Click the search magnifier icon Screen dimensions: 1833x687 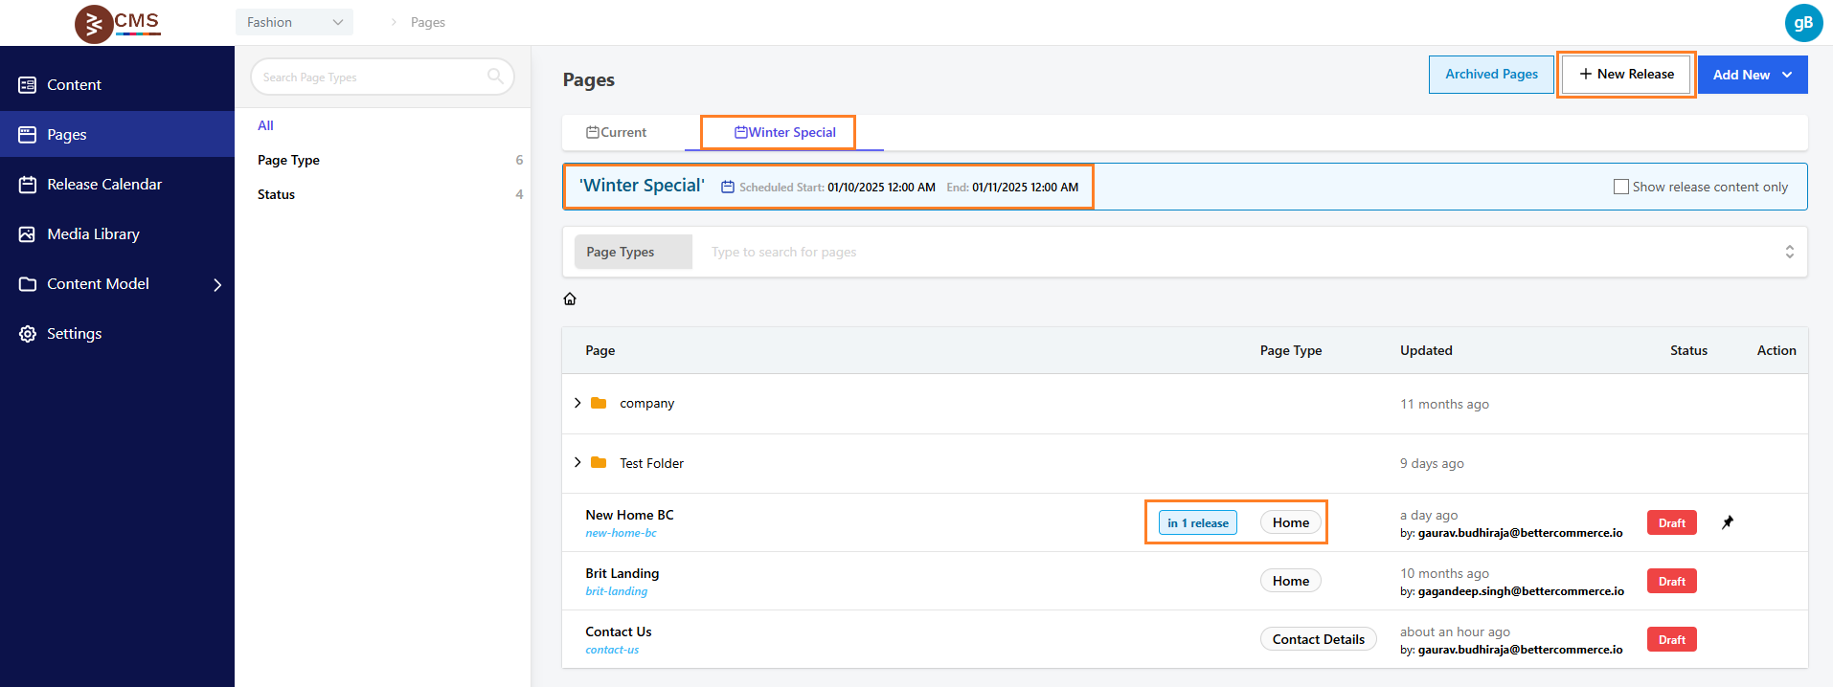[495, 77]
